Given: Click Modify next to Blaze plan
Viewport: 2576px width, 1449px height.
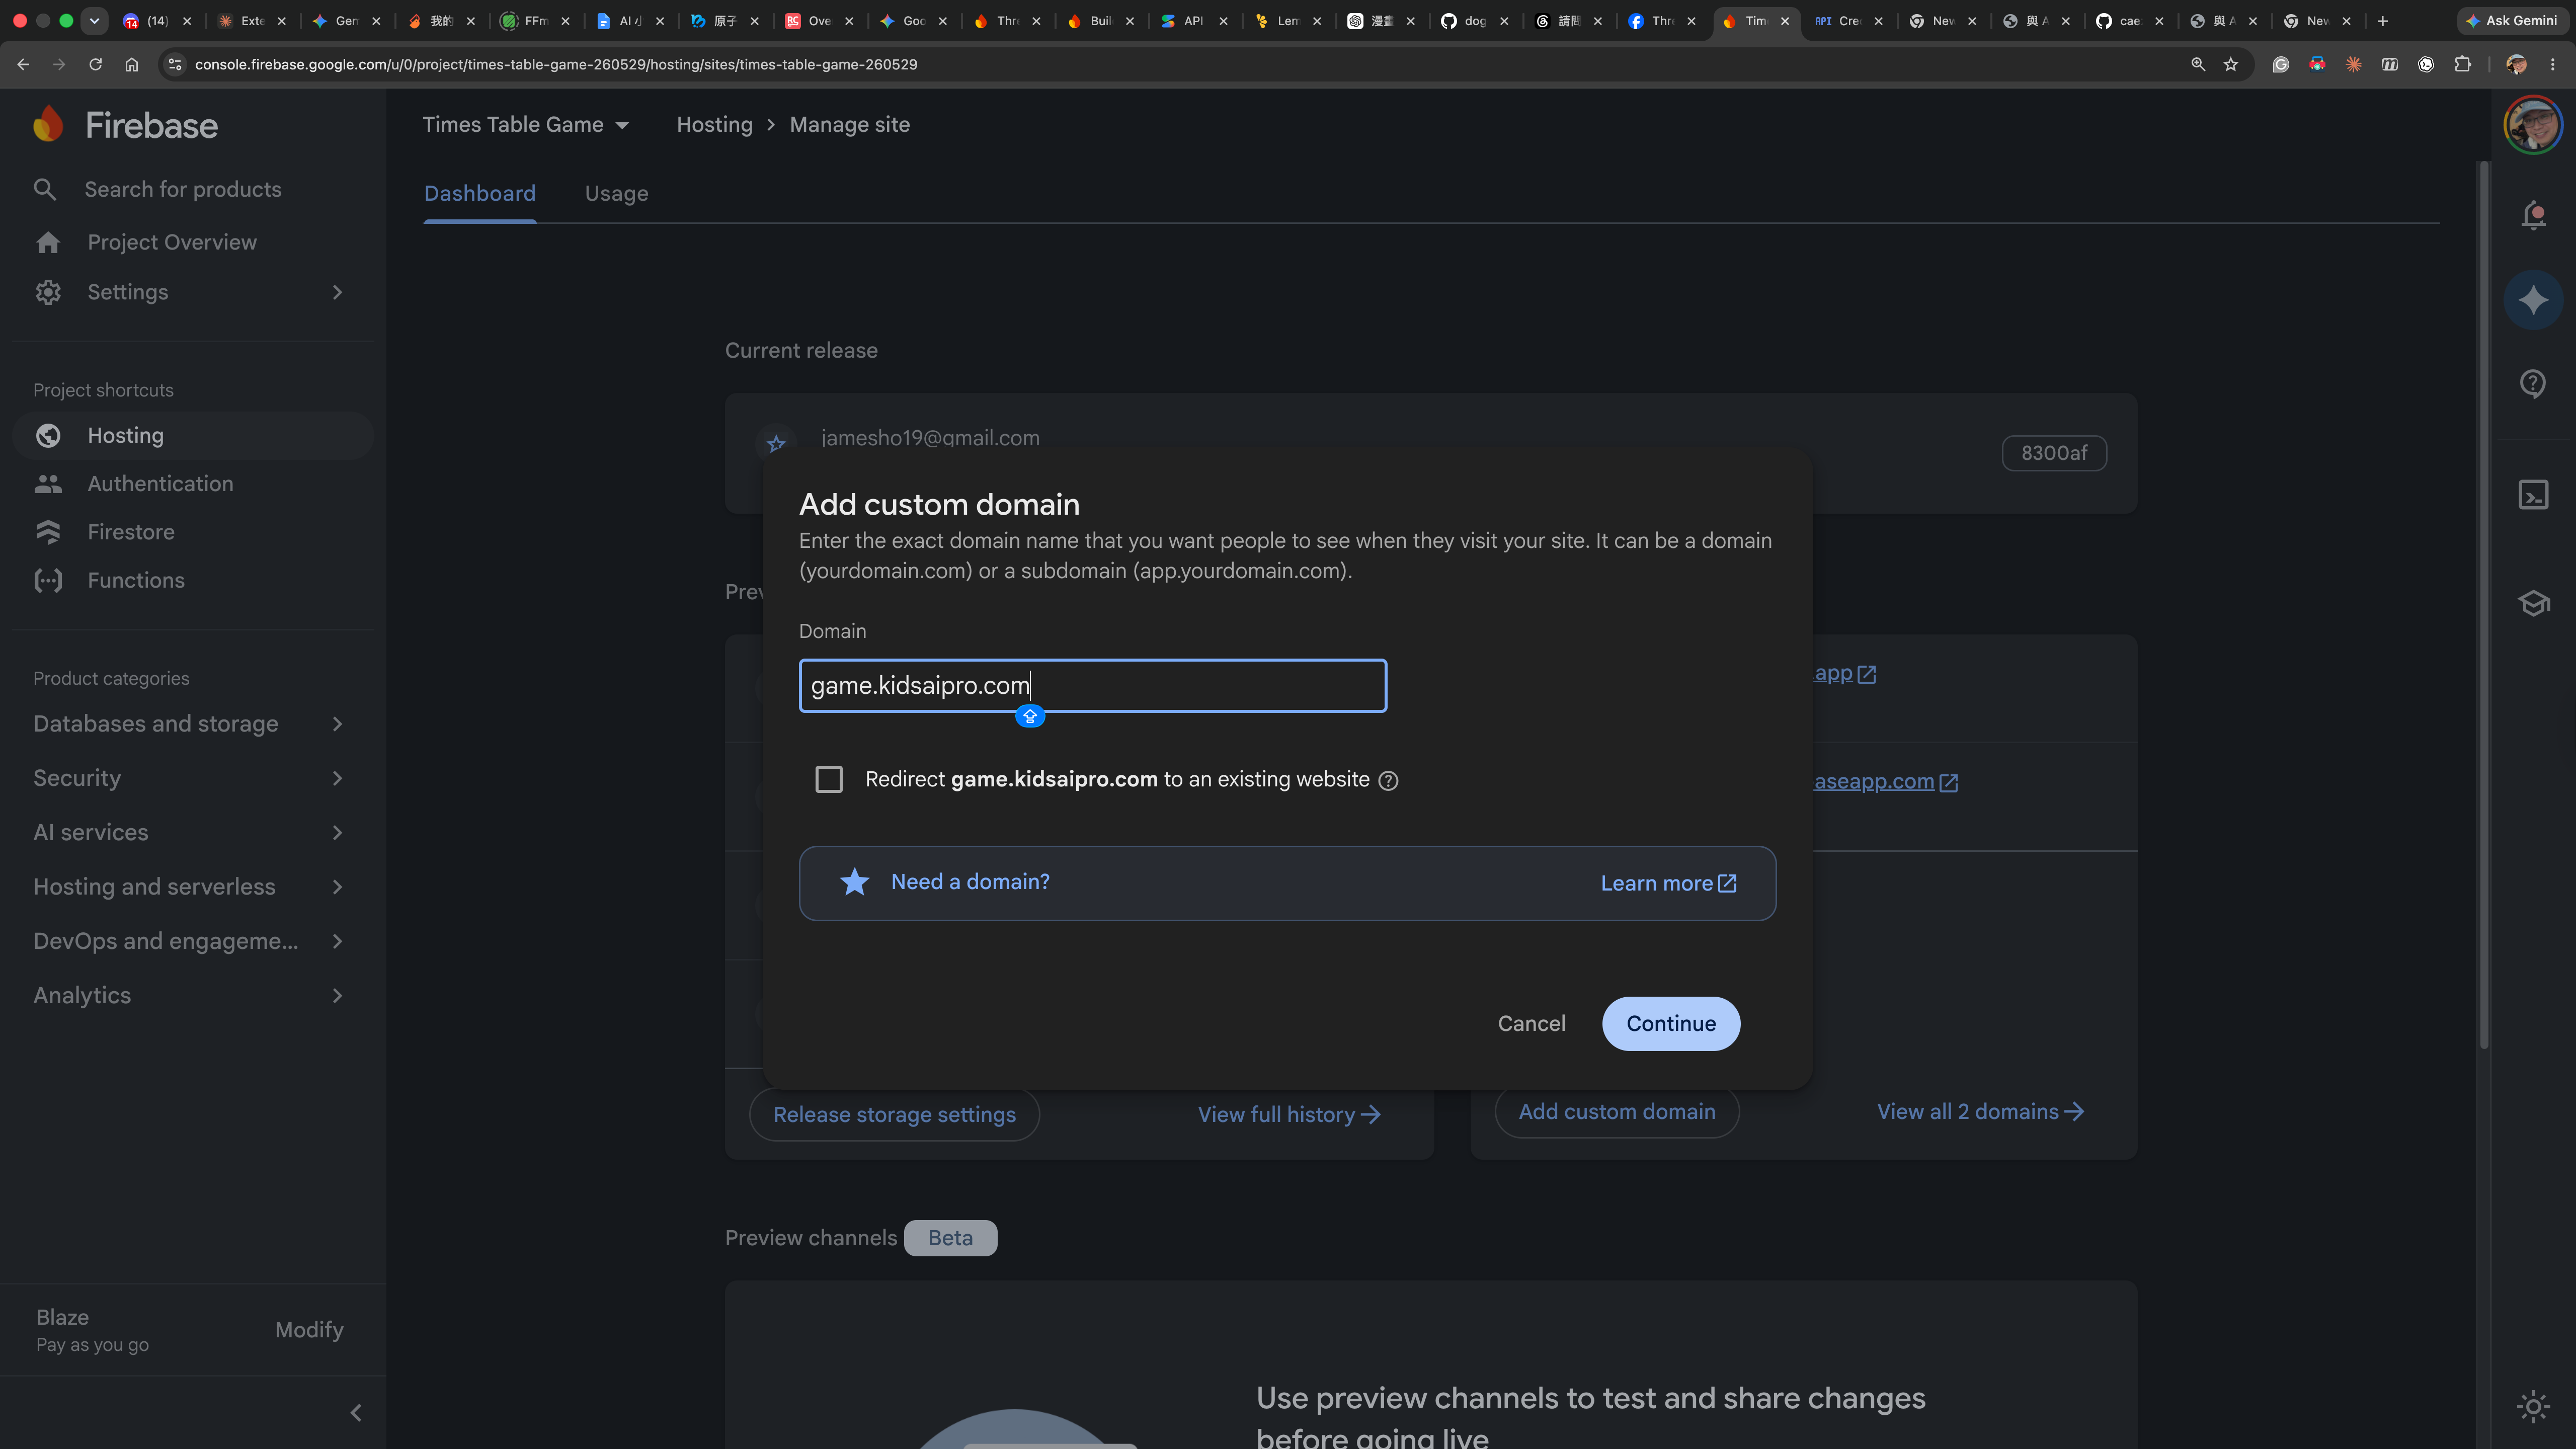Looking at the screenshot, I should (309, 1329).
